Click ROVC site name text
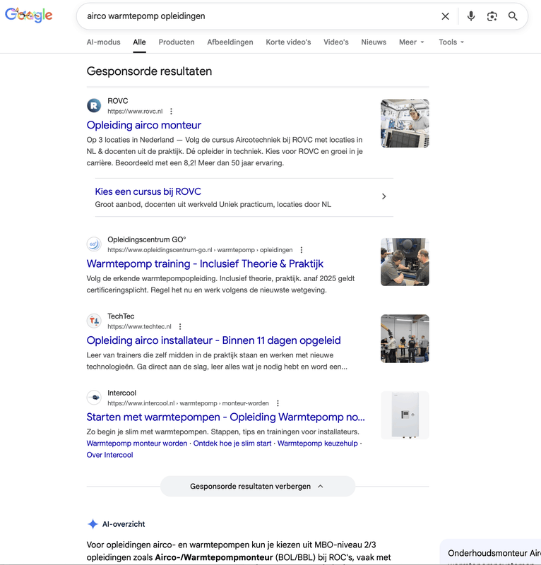Viewport: 541px width, 565px height. point(117,101)
